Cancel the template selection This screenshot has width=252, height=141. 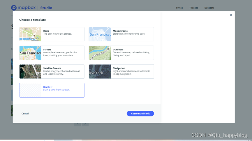[25, 114]
